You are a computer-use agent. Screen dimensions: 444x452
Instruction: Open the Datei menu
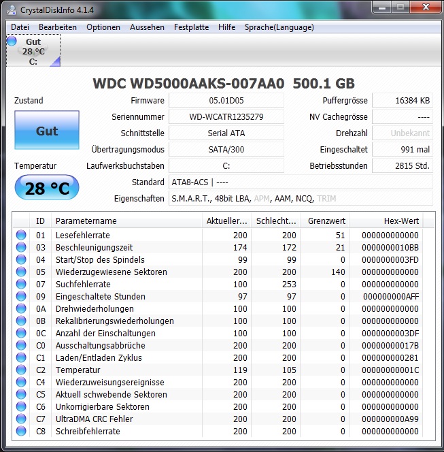[x=20, y=27]
